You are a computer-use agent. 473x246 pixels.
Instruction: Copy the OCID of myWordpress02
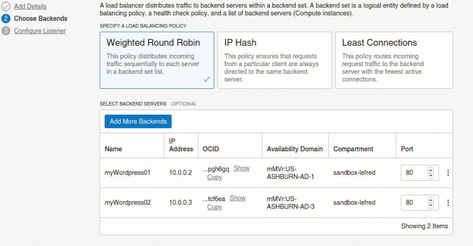tap(214, 207)
